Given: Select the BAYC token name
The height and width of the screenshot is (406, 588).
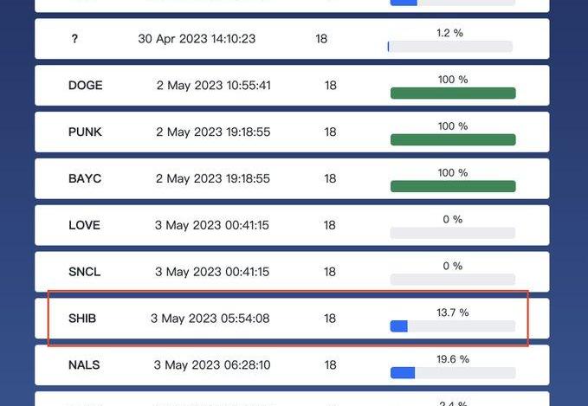Looking at the screenshot, I should point(85,178).
